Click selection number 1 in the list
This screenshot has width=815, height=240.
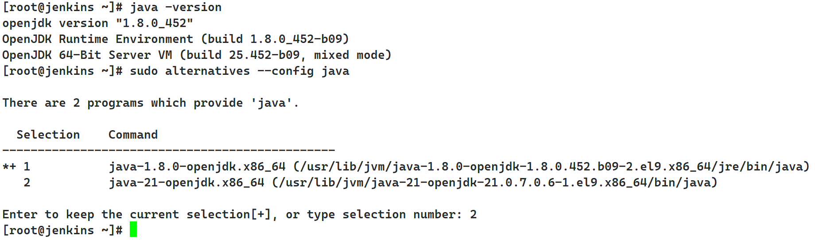coord(27,167)
